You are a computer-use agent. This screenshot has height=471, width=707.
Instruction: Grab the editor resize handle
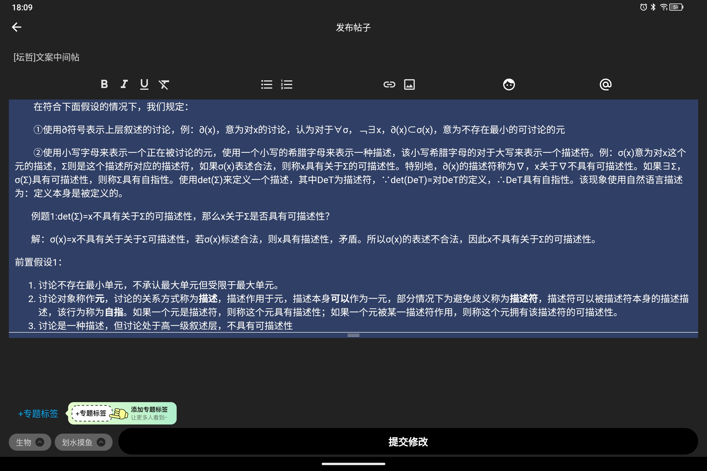(x=353, y=335)
